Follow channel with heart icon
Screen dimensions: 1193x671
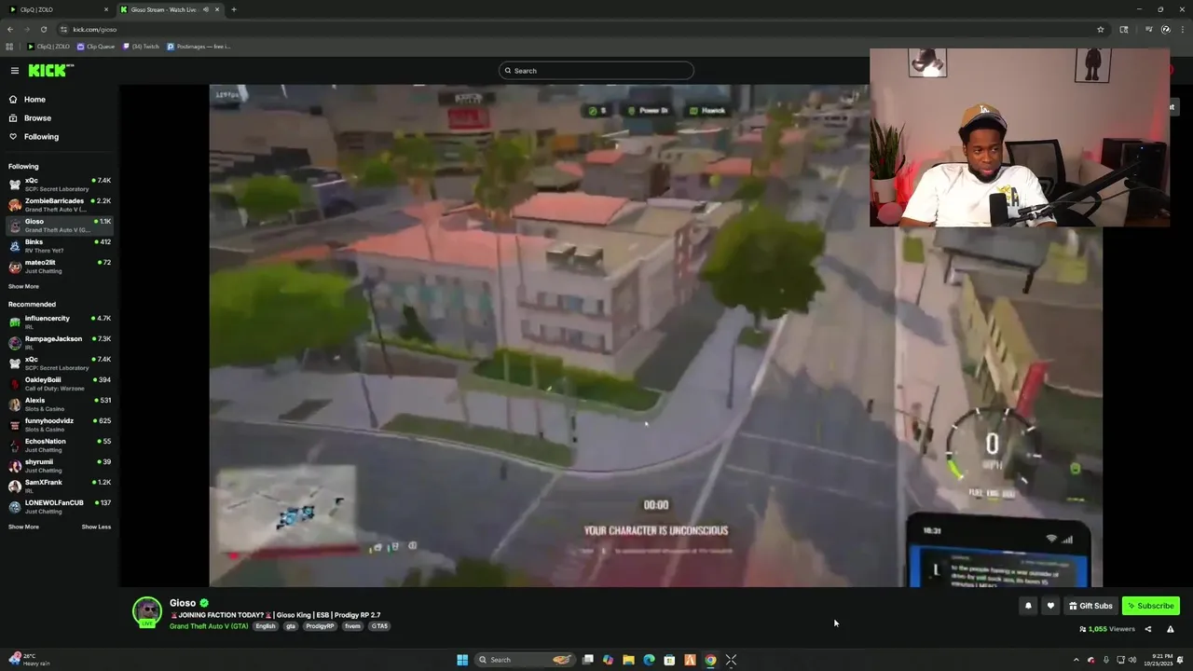(x=1050, y=606)
